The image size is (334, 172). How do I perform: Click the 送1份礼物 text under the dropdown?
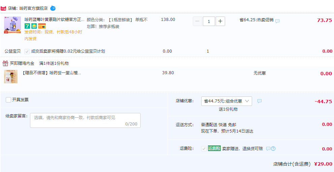click(228, 109)
